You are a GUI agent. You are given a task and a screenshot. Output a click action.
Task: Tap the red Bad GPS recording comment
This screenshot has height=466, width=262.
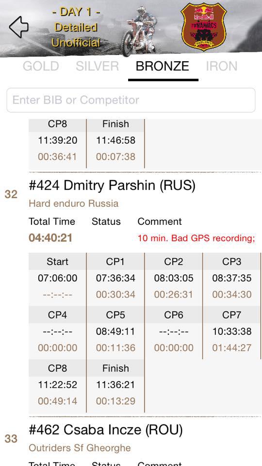196,238
